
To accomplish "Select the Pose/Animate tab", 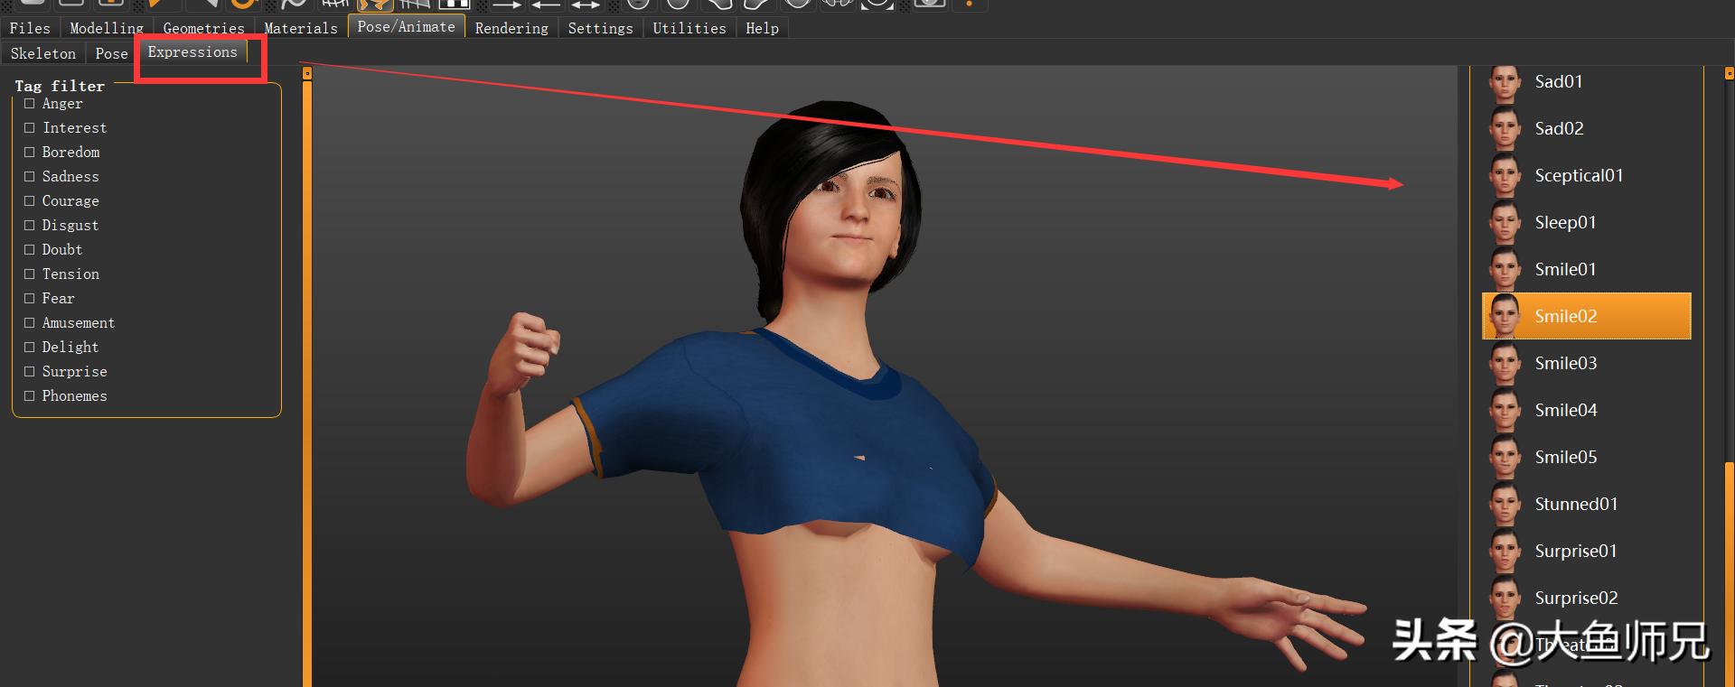I will coord(407,26).
